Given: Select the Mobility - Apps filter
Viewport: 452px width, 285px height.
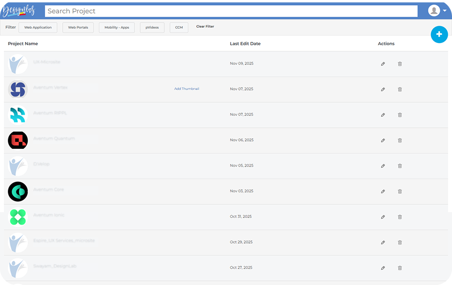Looking at the screenshot, I should coord(117,27).
